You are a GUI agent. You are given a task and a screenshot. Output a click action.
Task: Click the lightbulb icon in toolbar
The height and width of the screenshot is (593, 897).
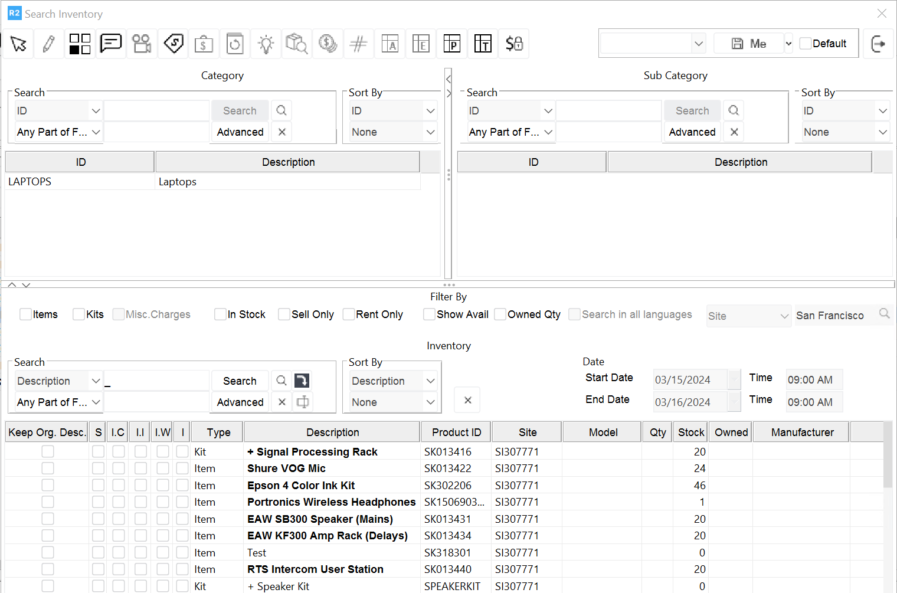point(266,44)
